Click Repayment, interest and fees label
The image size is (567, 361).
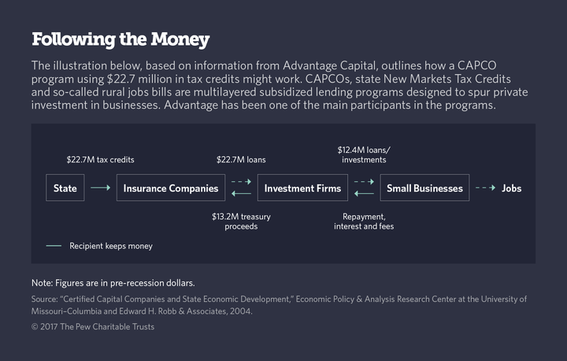coord(364,221)
